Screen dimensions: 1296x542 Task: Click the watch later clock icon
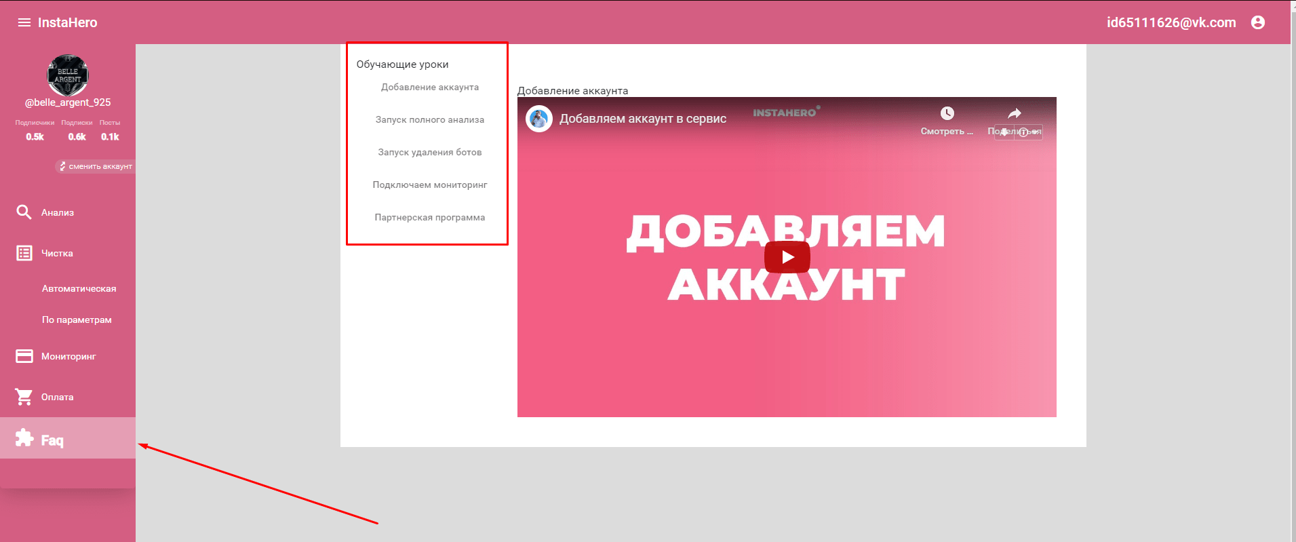coord(947,113)
